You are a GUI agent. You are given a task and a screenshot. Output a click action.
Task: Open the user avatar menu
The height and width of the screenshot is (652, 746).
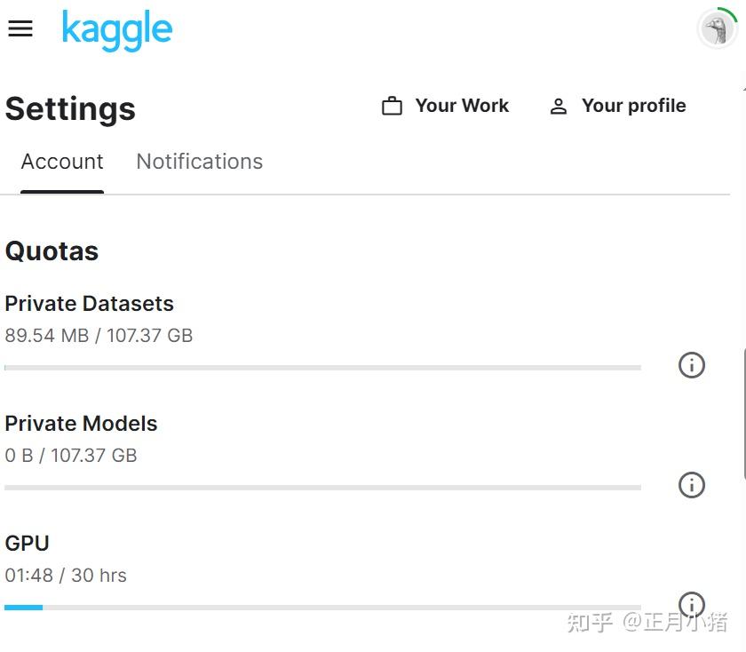(x=717, y=28)
